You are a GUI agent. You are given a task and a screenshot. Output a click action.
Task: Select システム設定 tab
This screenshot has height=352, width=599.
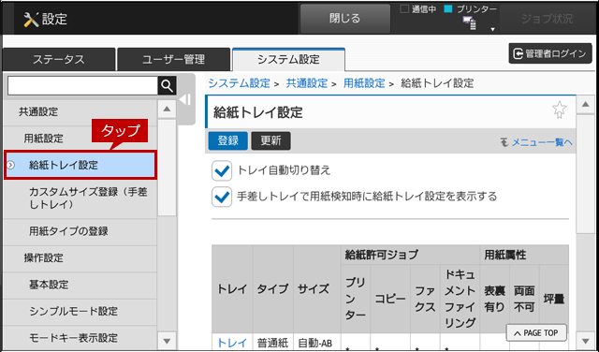click(x=288, y=59)
